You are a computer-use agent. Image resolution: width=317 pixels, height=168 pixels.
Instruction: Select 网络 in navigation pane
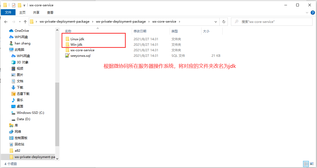click(x=18, y=131)
